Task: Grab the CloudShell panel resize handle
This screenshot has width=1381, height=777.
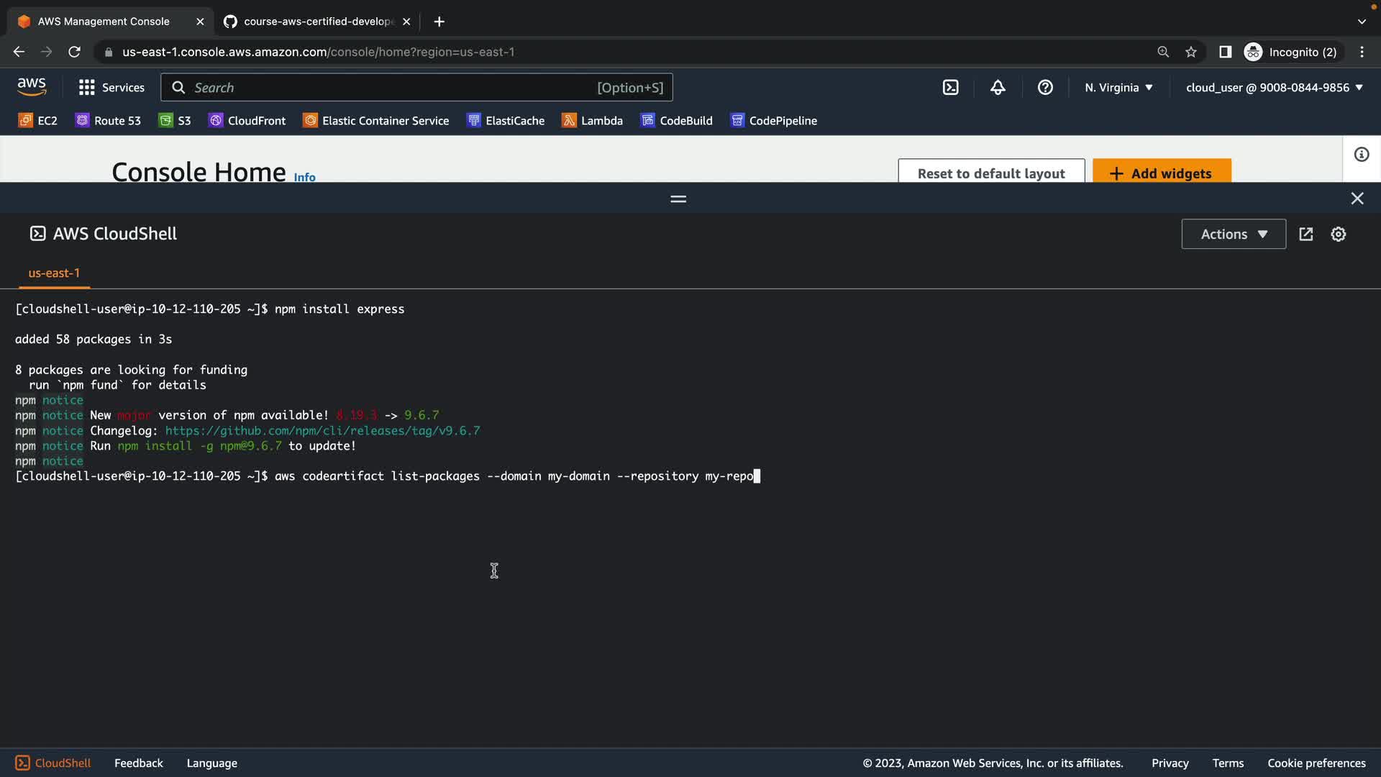Action: click(678, 199)
